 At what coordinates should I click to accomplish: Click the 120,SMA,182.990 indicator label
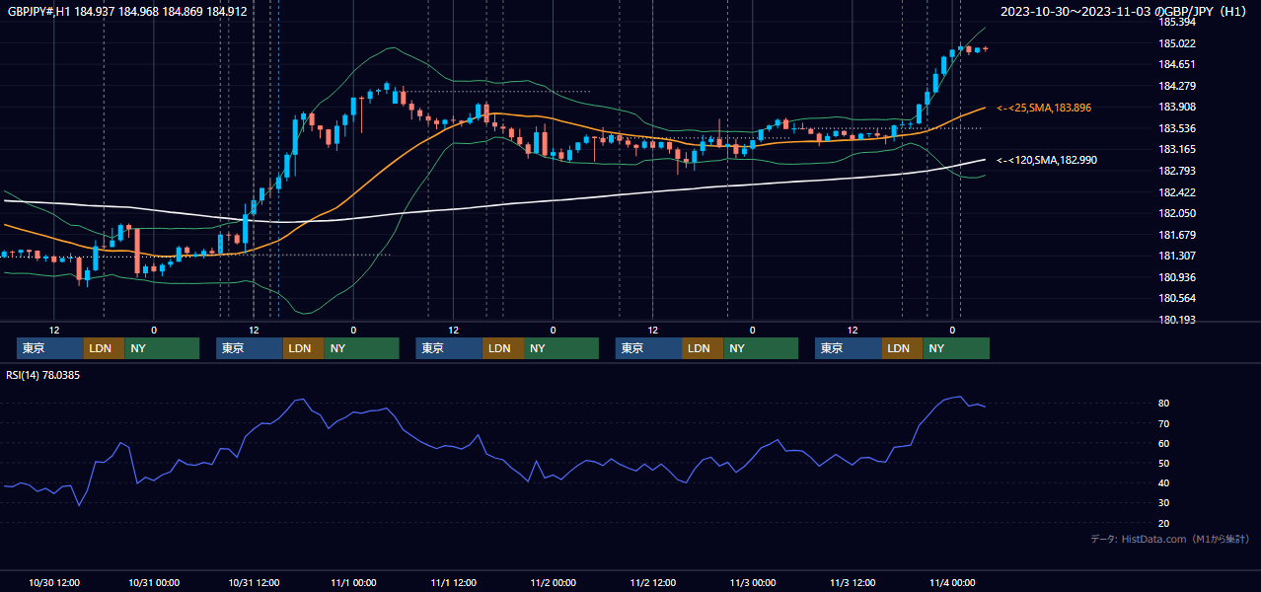(1047, 160)
